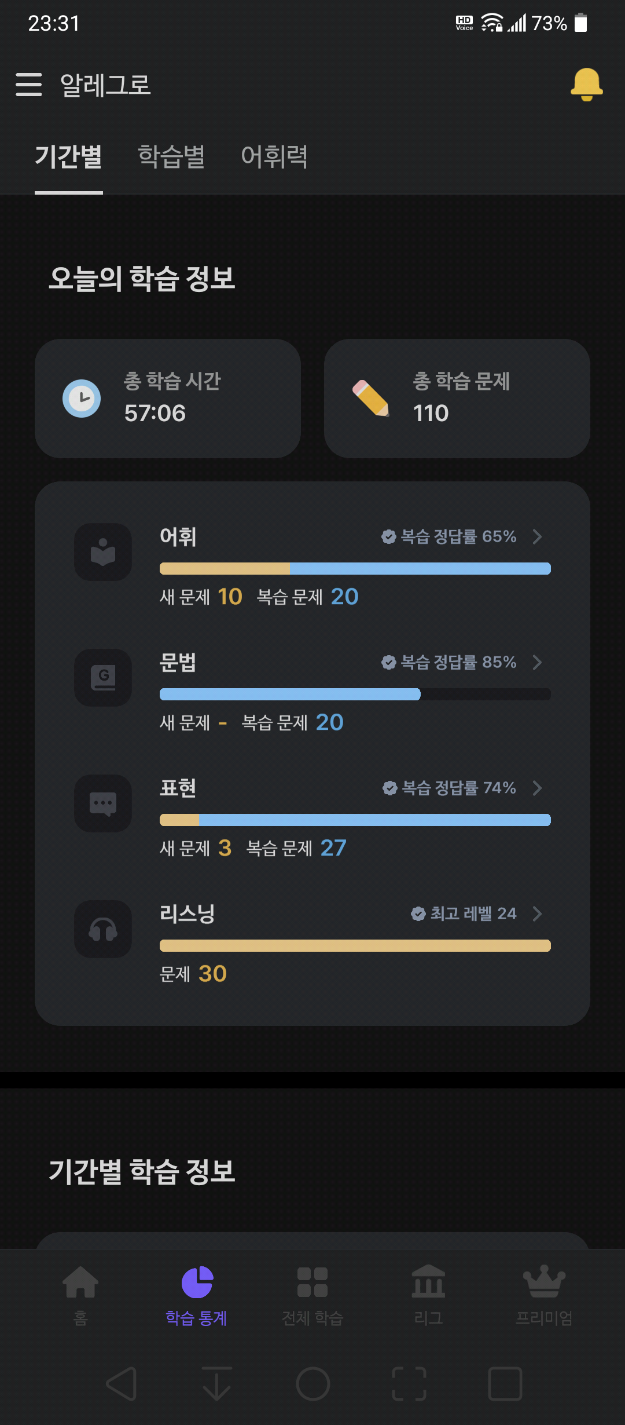
Task: Switch to the 어휘력 tab
Action: 274,156
